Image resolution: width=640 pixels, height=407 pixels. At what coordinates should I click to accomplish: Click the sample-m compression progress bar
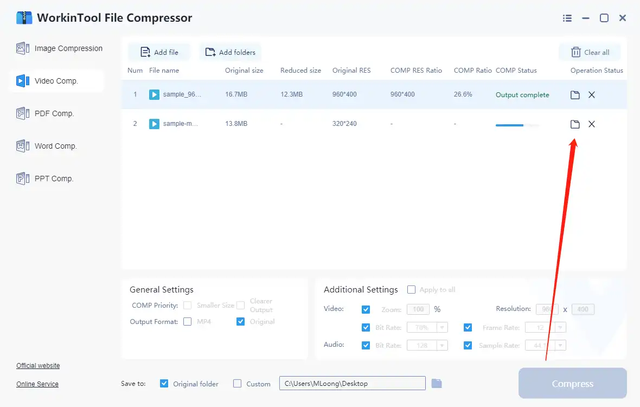coord(517,125)
